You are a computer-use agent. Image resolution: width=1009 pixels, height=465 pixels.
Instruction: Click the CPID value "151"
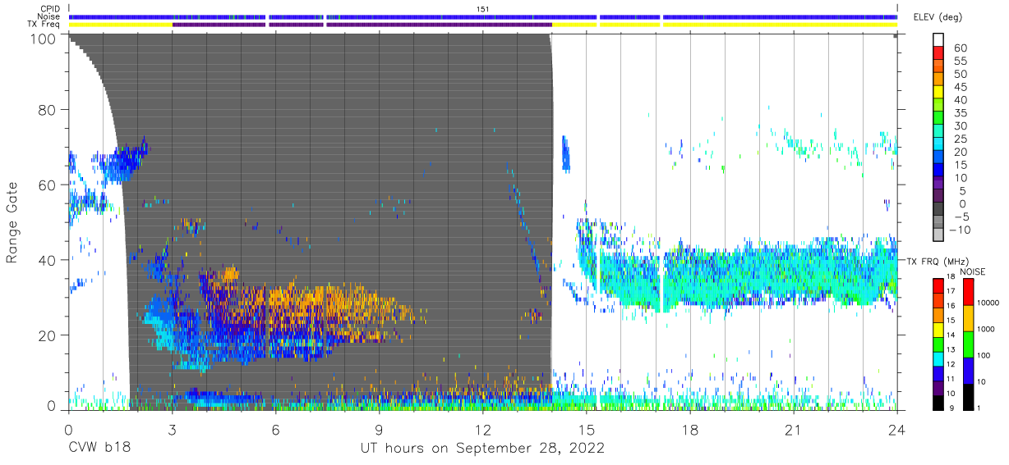point(483,8)
